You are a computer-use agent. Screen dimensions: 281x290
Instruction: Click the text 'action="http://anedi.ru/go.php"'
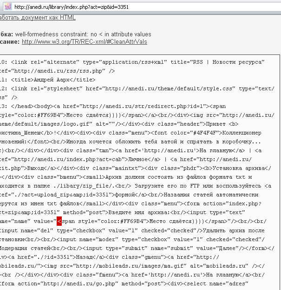[68, 283]
